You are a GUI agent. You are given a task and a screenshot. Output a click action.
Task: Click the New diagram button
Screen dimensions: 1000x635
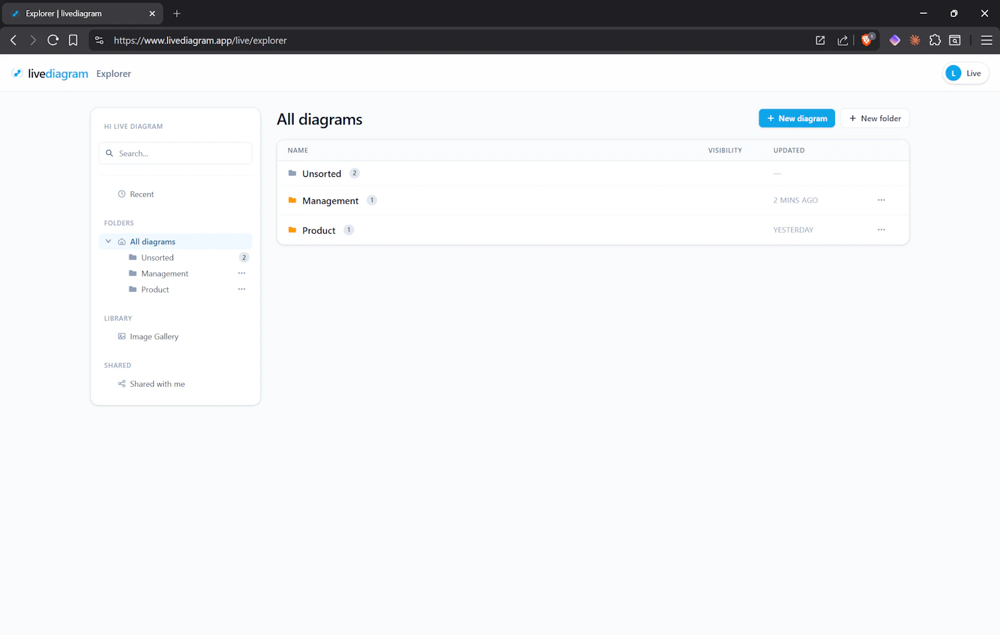click(797, 118)
